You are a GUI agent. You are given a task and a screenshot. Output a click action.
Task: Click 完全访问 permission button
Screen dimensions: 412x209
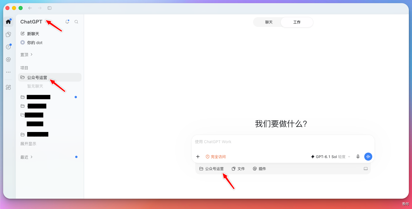click(x=216, y=157)
